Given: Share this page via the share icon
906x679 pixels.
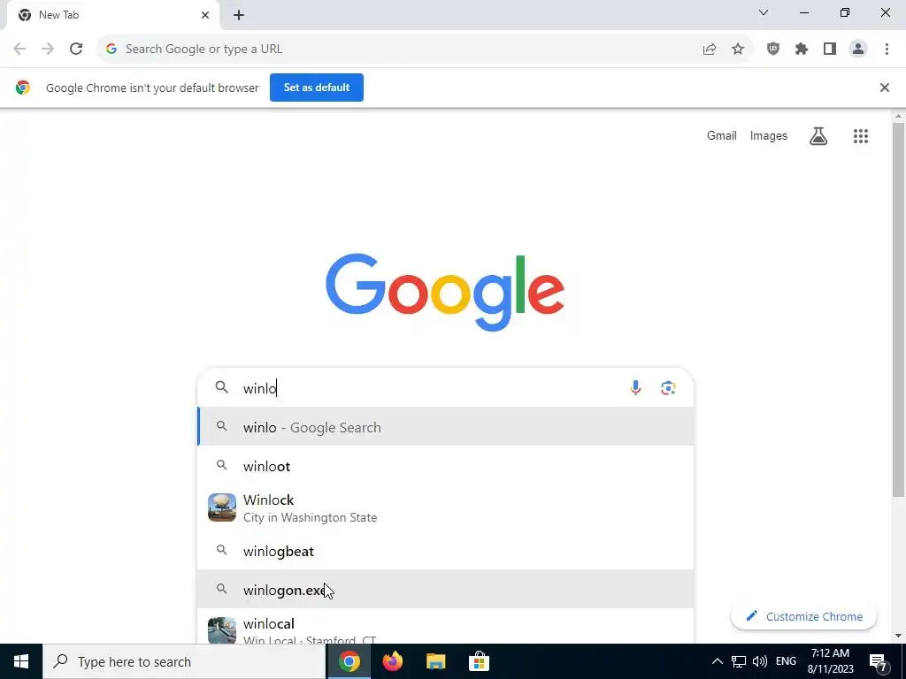Looking at the screenshot, I should (x=710, y=50).
